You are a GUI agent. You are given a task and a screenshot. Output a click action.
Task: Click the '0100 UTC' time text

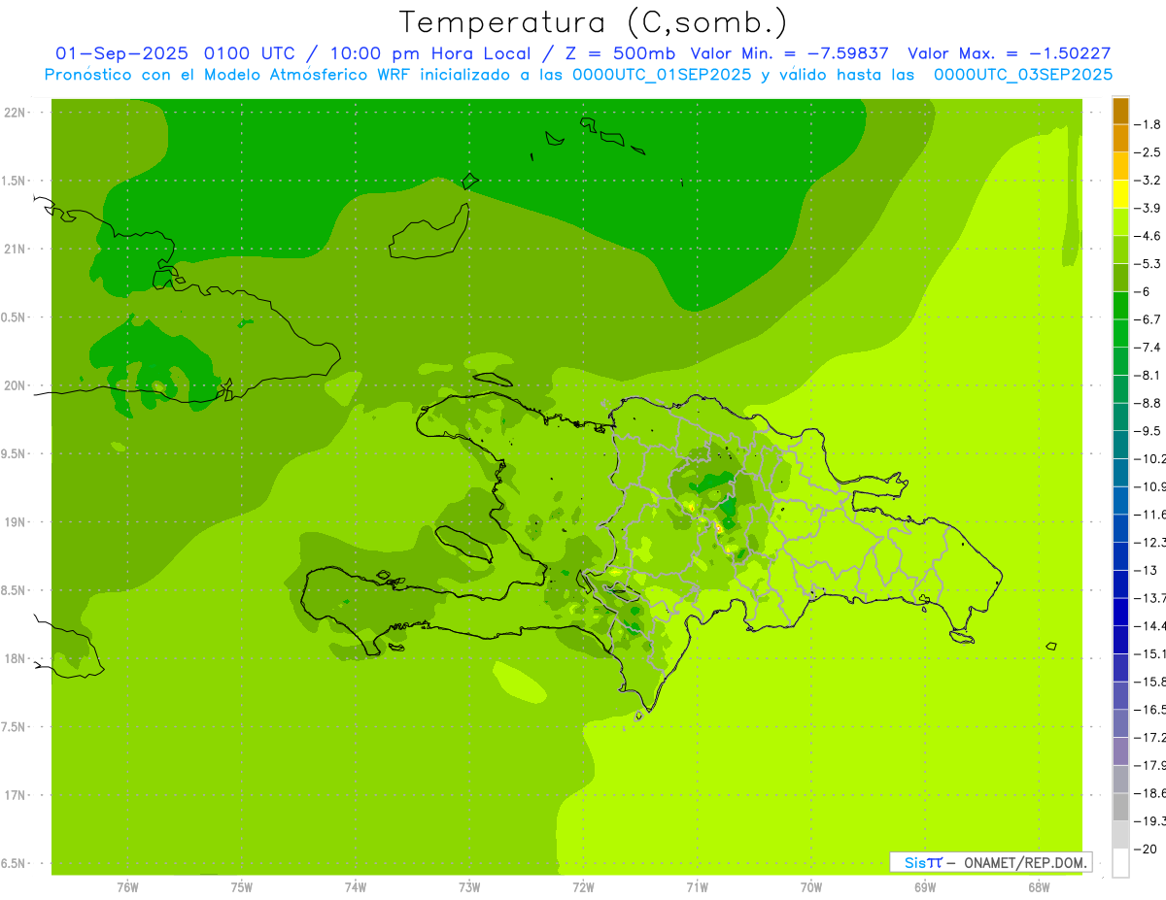[249, 53]
